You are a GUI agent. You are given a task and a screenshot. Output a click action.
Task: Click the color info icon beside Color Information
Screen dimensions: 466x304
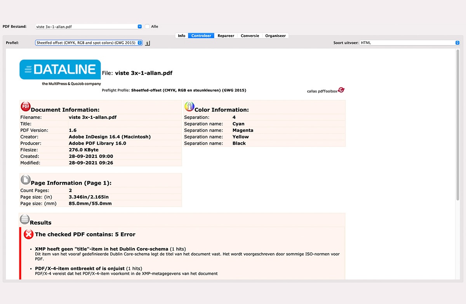189,107
